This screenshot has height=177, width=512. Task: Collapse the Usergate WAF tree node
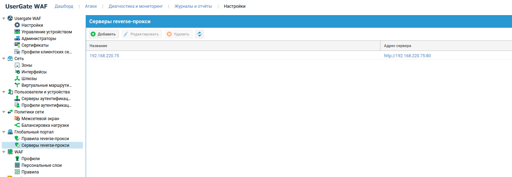pos(4,19)
